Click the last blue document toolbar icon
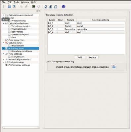Image resolution: width=131 pixels, height=132 pixels. pyautogui.click(x=55, y=7)
